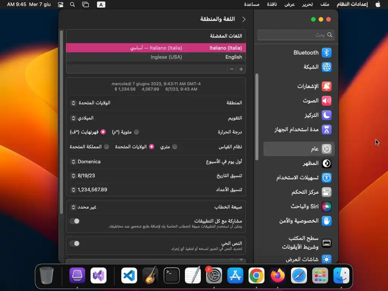The image size is (388, 291).
Task: Click the sidebar scrollbar
Action: [x=257, y=117]
